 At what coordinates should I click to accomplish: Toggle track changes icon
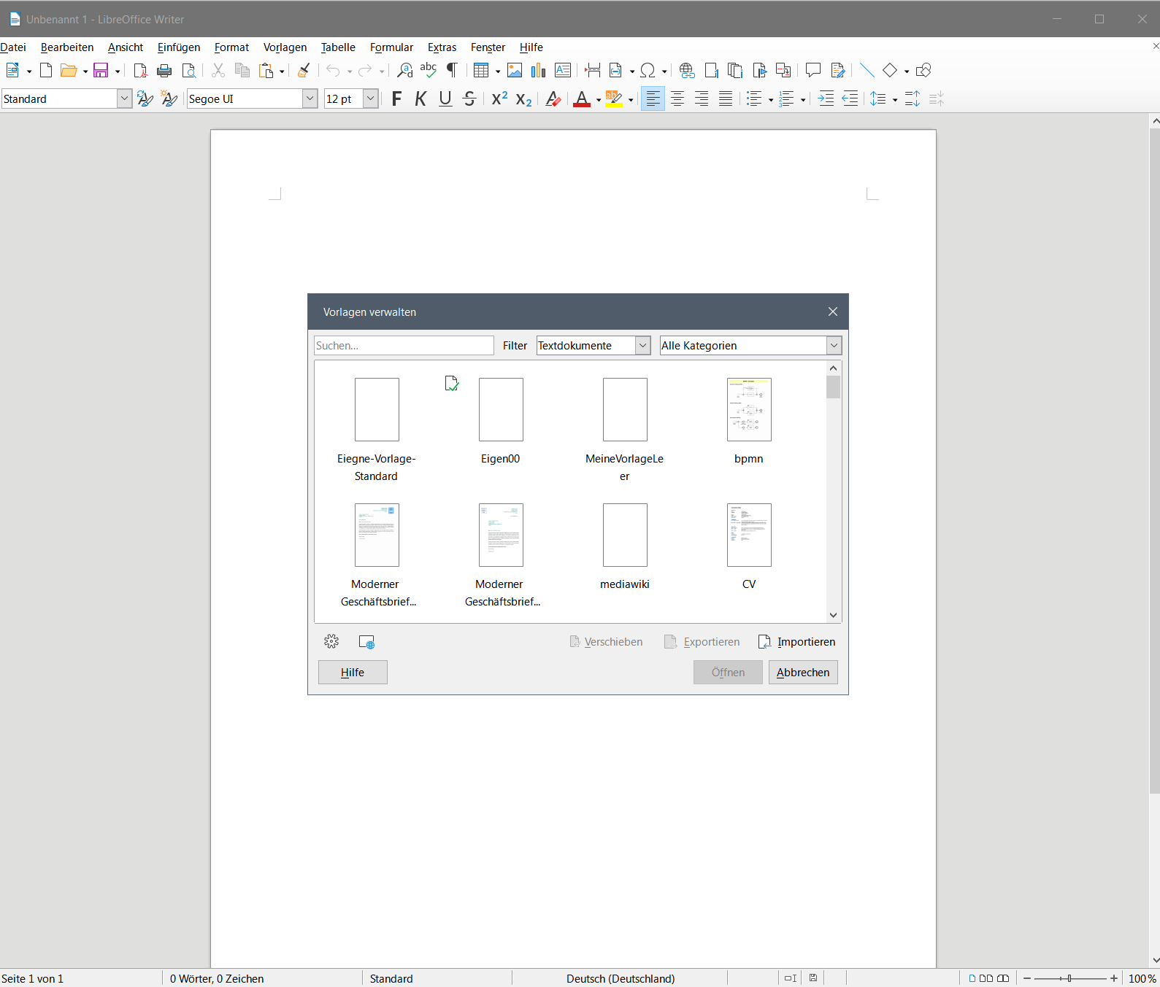(x=838, y=71)
